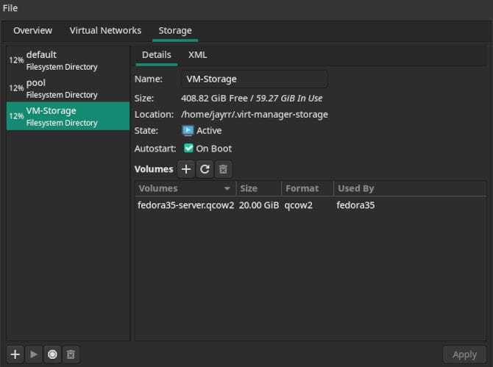Click the Active state icon
This screenshot has height=367, width=493.
click(x=188, y=130)
